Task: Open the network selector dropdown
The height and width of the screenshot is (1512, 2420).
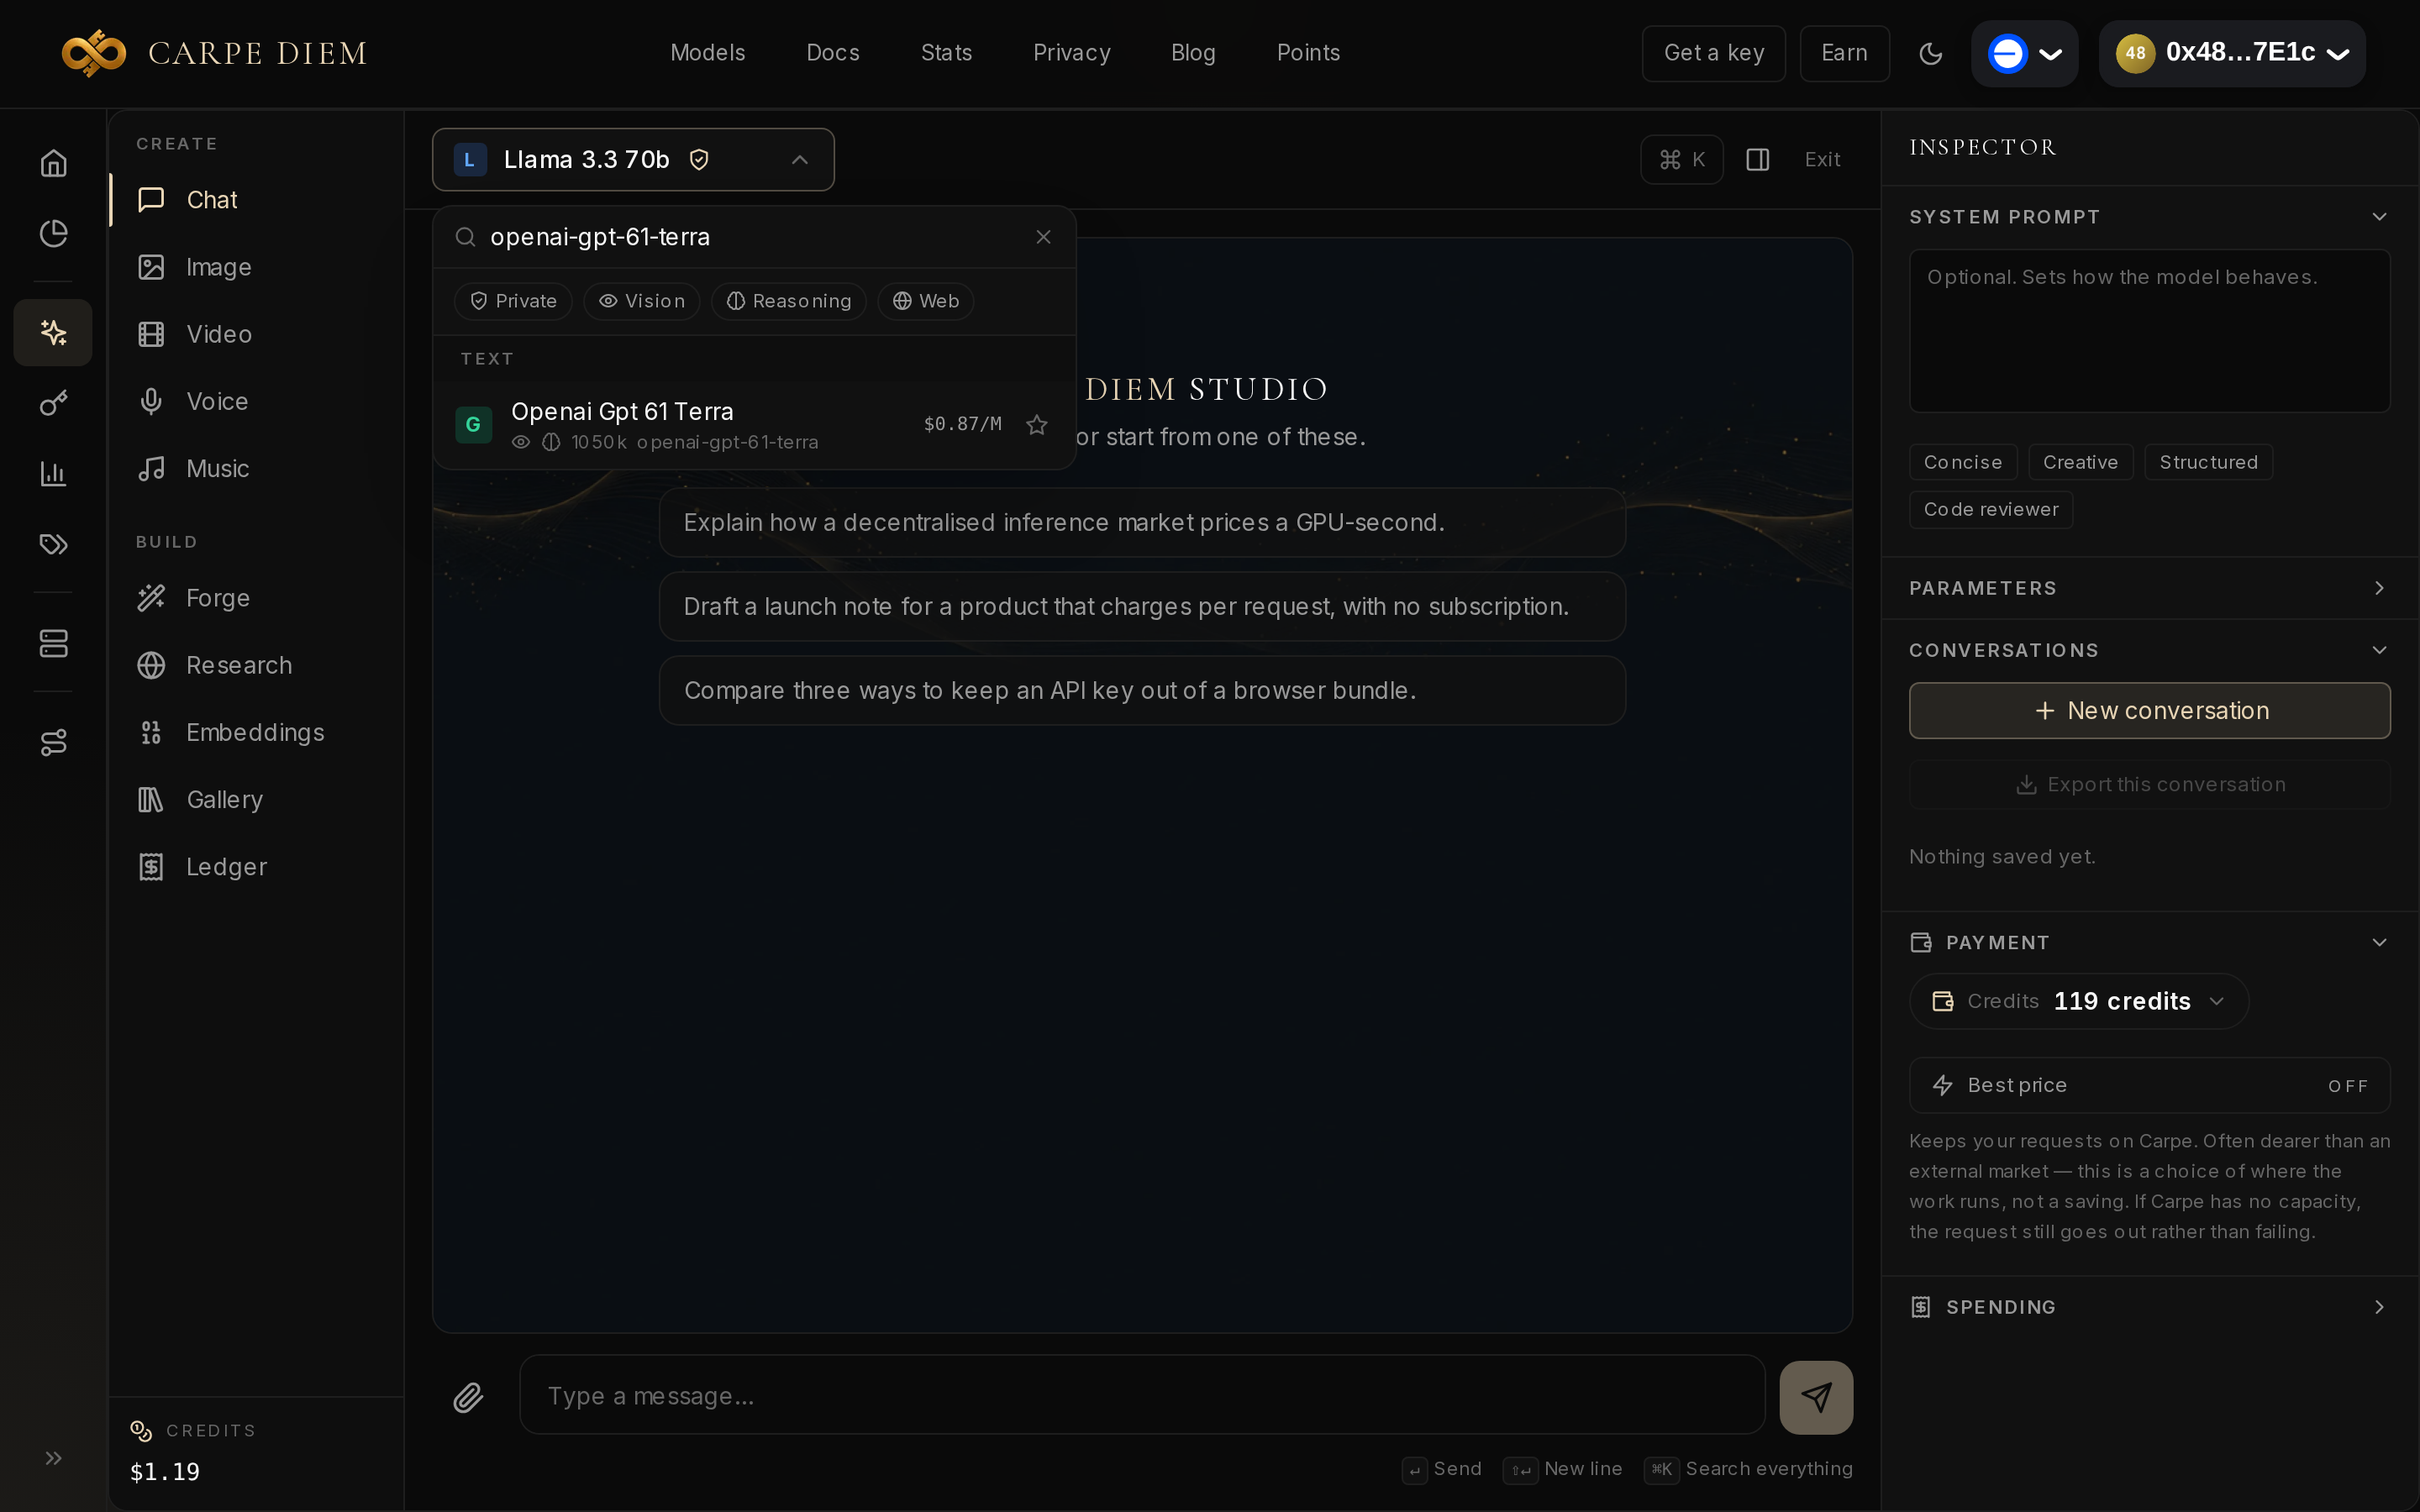Action: pos(2024,53)
